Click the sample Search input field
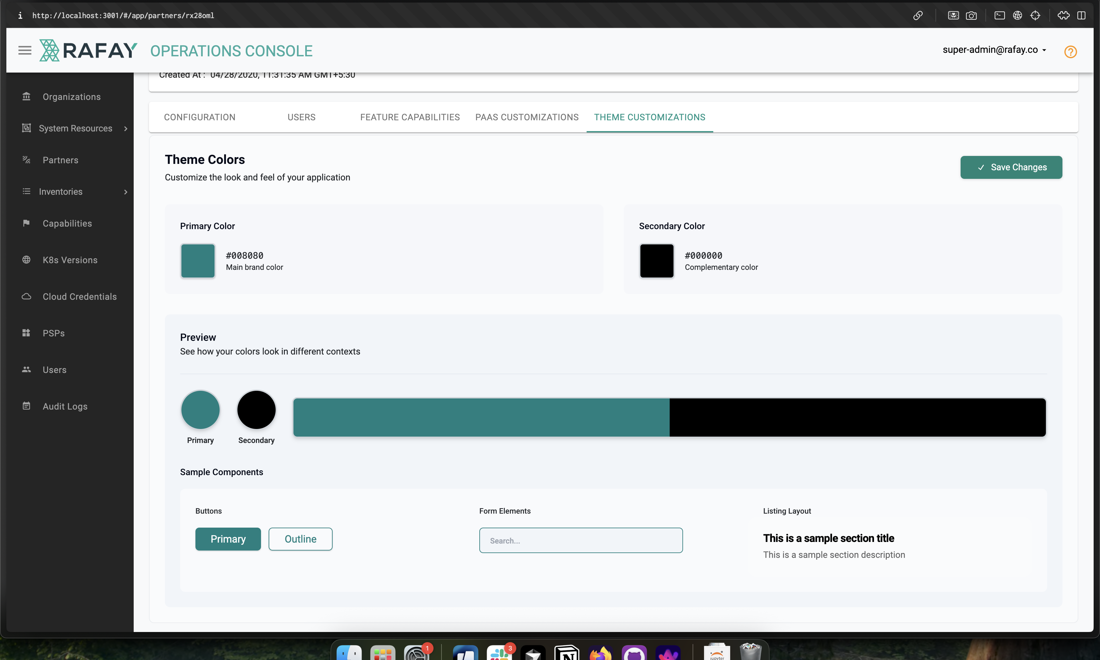Viewport: 1100px width, 660px height. coord(581,540)
